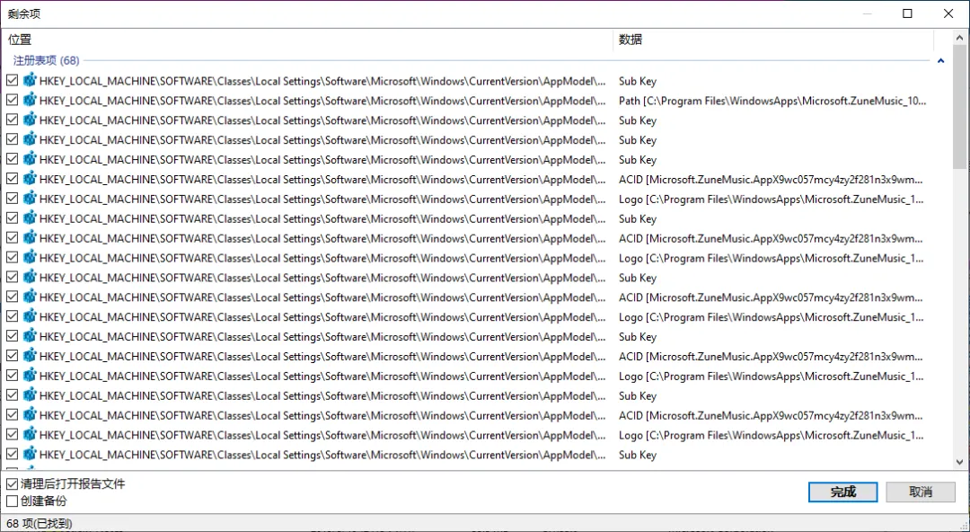Click the registry icon on the Path row
Viewport: 970px width, 532px height.
[30, 101]
